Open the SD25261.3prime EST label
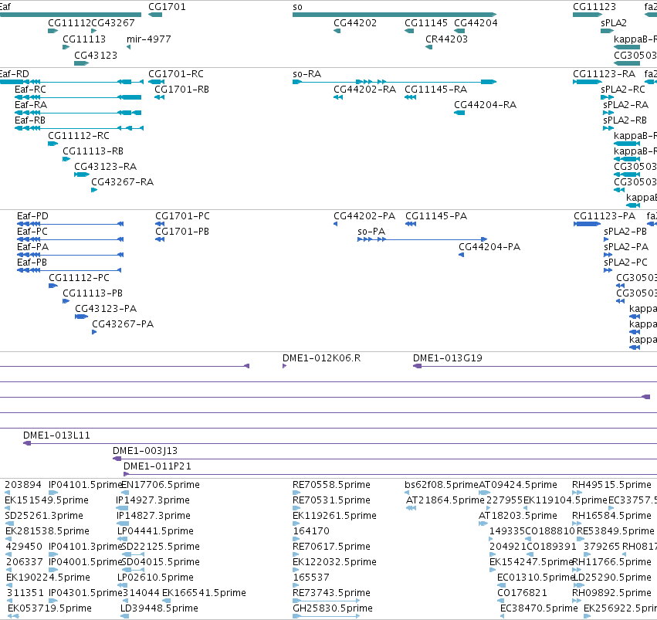The image size is (657, 620). [x=44, y=516]
